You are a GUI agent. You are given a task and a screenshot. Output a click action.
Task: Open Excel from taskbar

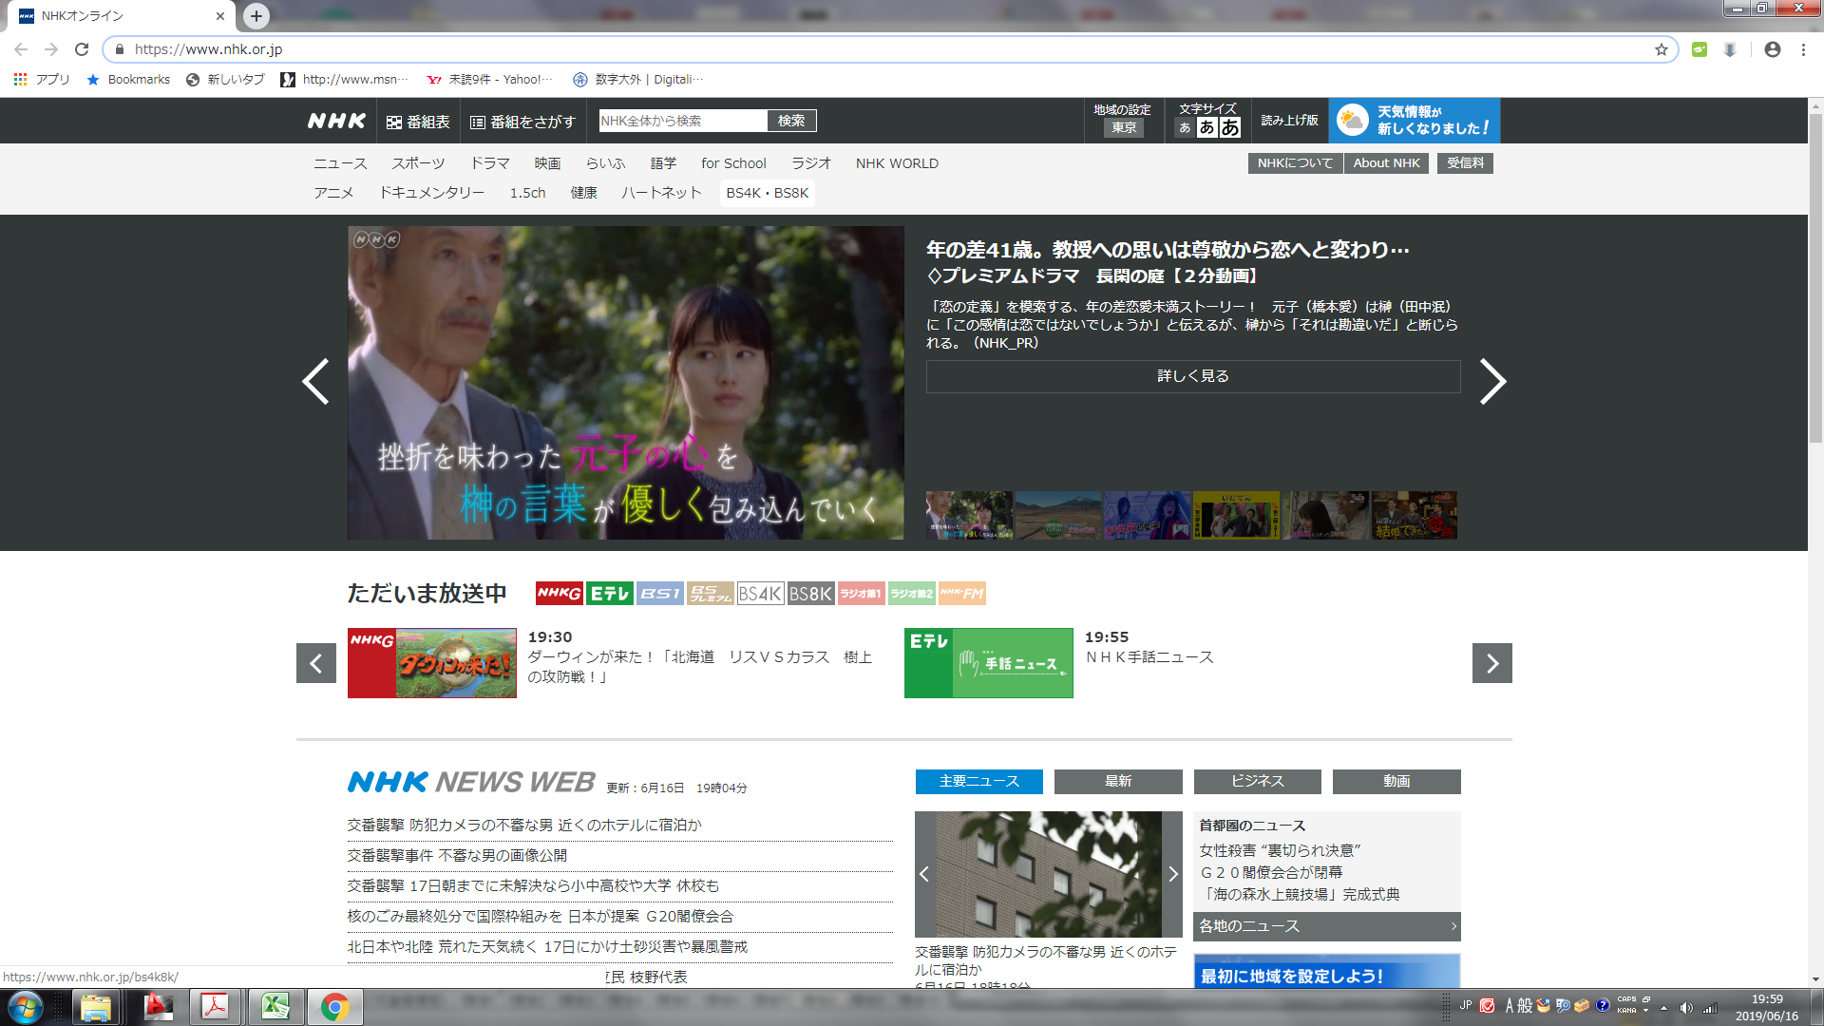275,1007
